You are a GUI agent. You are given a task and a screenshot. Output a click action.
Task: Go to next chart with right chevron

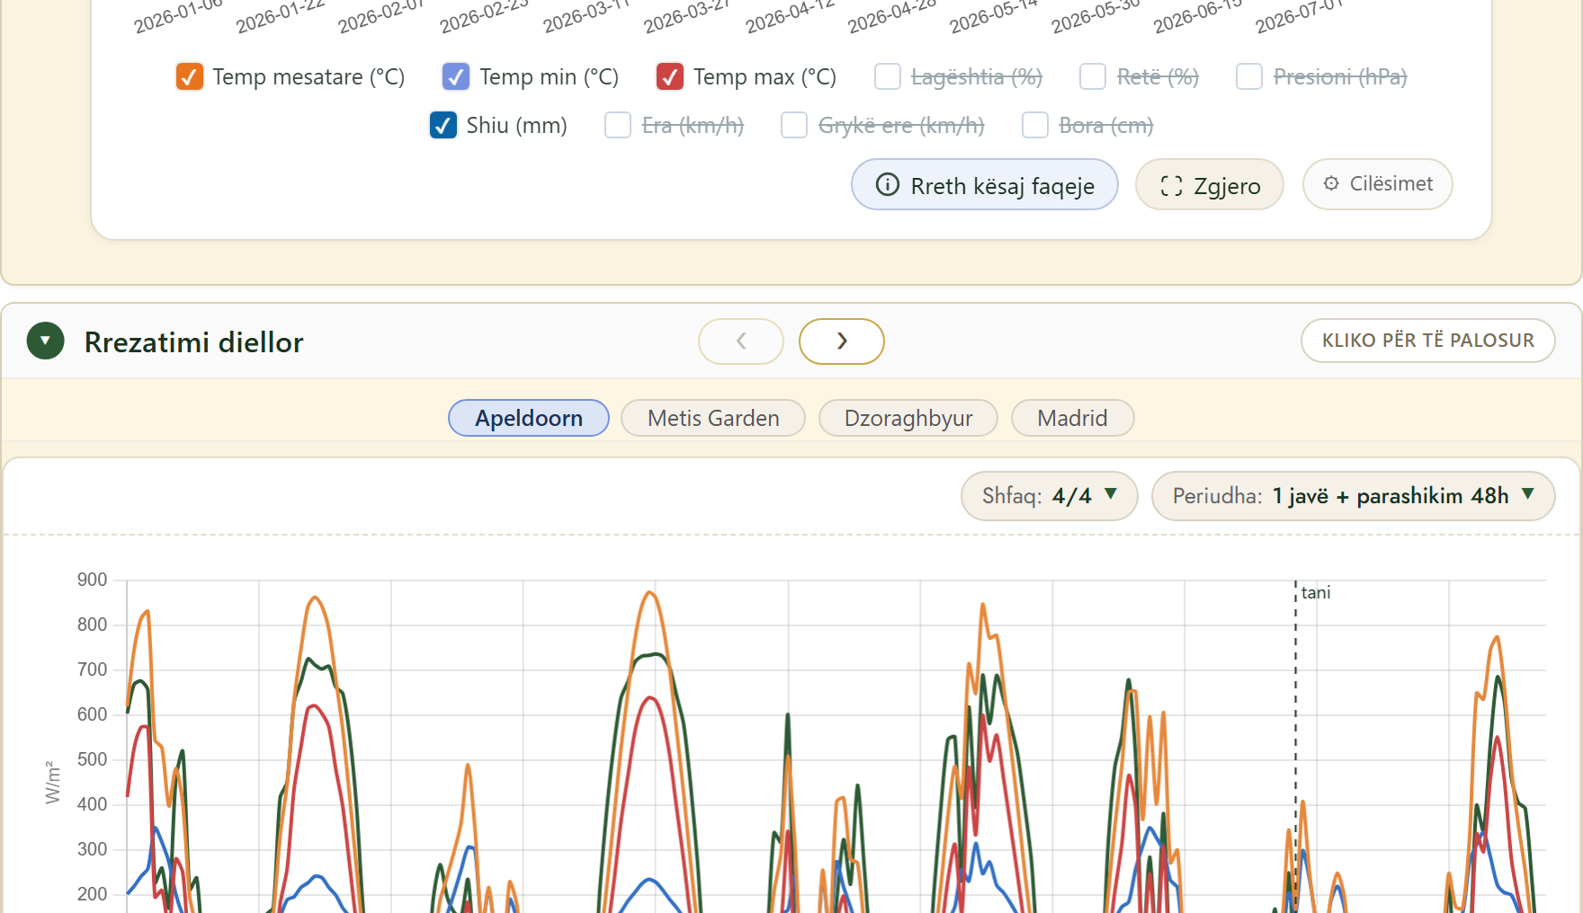pos(842,341)
